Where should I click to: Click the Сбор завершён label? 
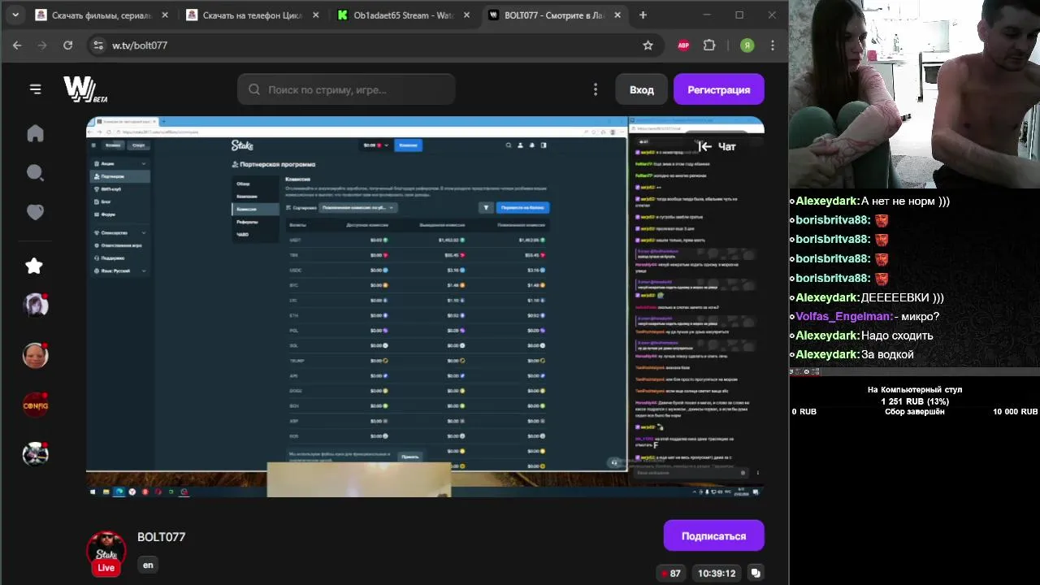tap(915, 412)
